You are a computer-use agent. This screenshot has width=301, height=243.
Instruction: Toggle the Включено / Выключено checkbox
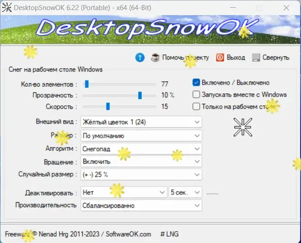(196, 82)
